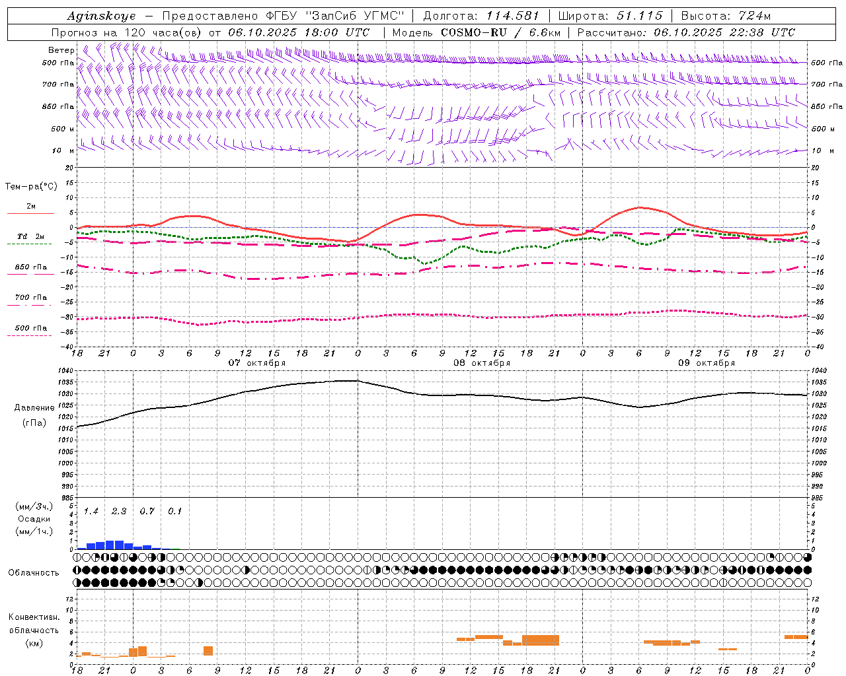Screen dimensions: 846x676
Task: Click the red 2м line legend sample
Action: coord(30,213)
